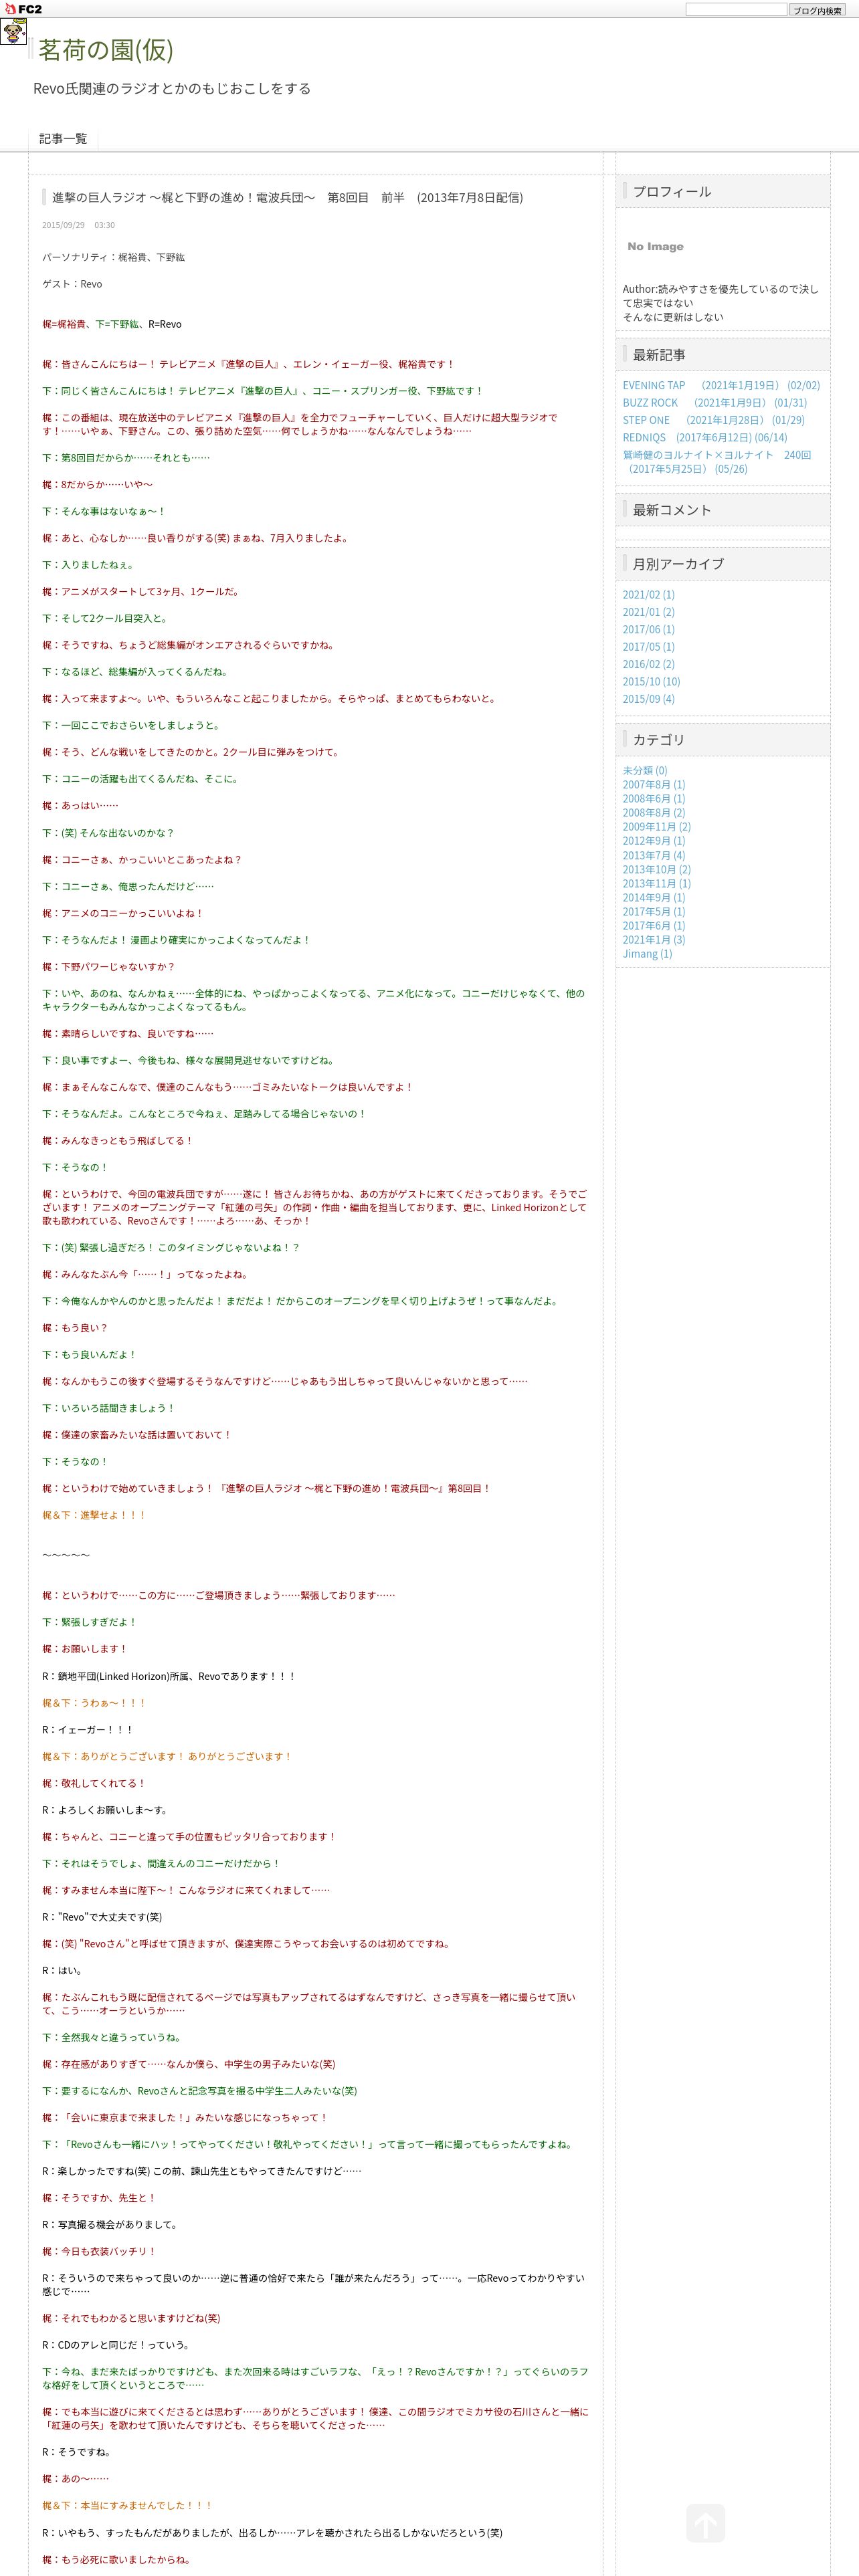
Task: Open the 2017/06 (1) monthly archive
Action: coord(649,629)
